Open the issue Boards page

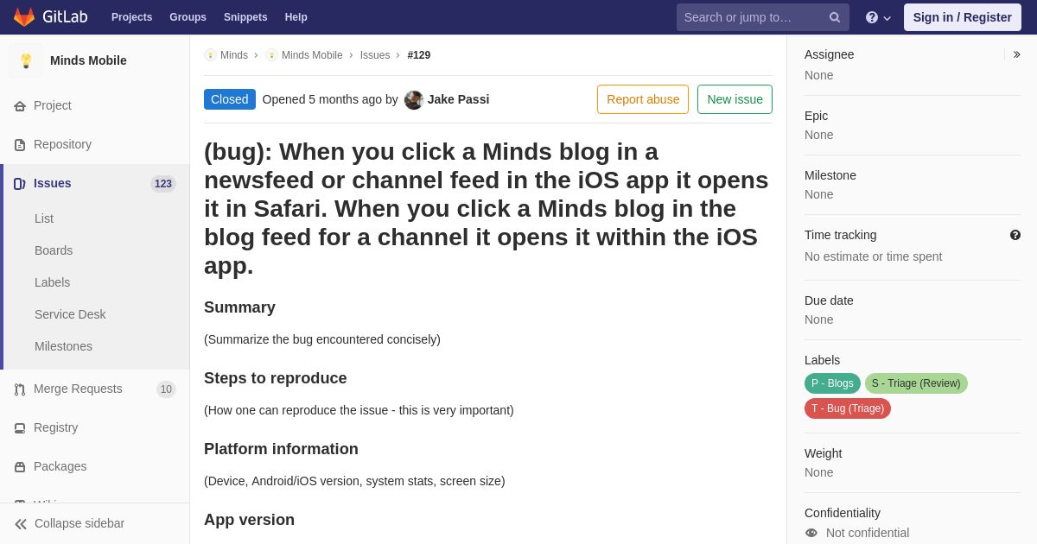tap(54, 250)
